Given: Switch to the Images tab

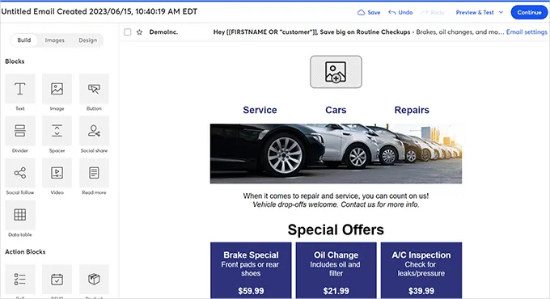Looking at the screenshot, I should 55,40.
